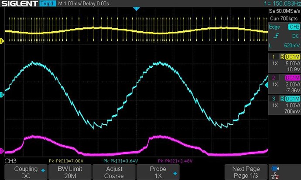Click the SIGLENT logo

click(x=20, y=3)
